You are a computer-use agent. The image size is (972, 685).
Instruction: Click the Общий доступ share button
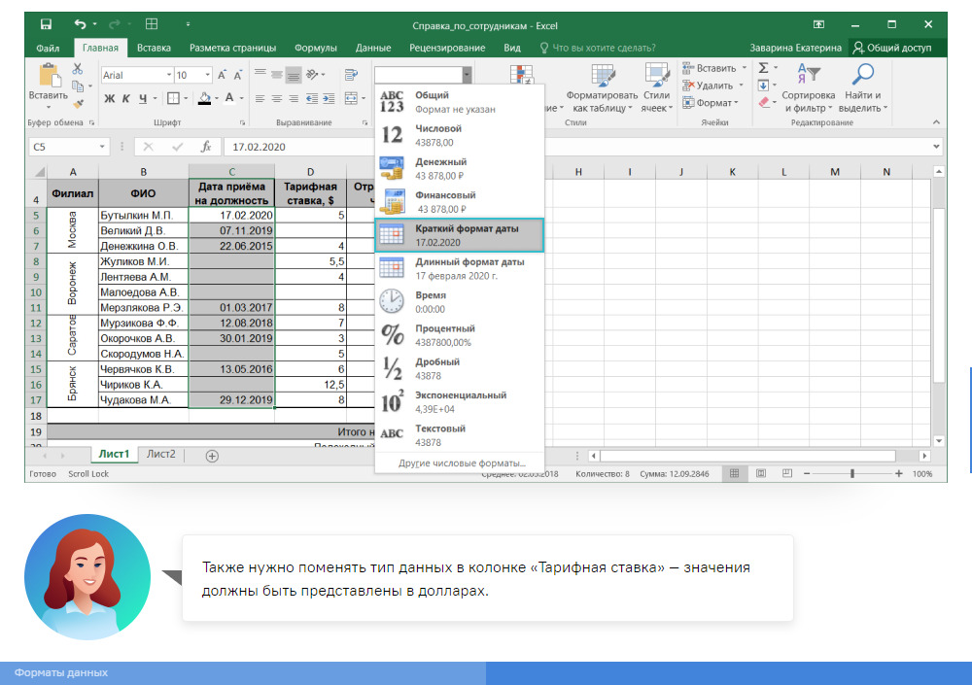pyautogui.click(x=891, y=48)
